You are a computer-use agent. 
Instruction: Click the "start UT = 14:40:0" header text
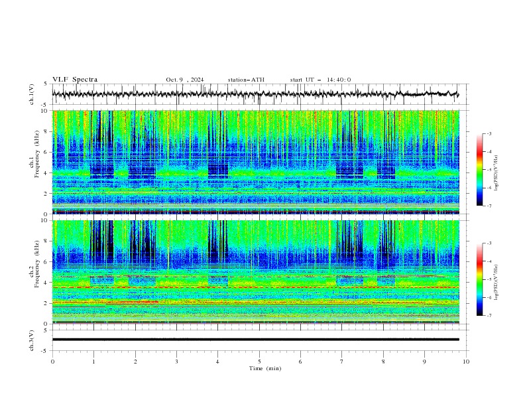tap(320, 80)
